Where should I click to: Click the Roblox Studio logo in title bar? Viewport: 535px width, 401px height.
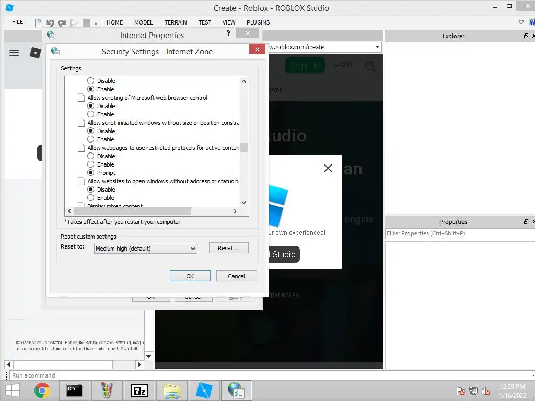tap(9, 7)
